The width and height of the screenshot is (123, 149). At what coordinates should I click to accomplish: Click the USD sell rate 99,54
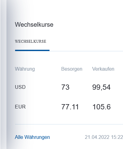(x=101, y=87)
